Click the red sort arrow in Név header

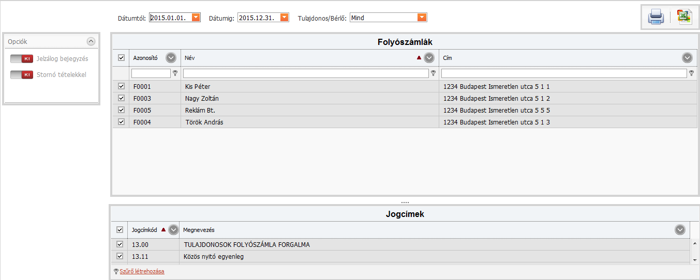[419, 58]
